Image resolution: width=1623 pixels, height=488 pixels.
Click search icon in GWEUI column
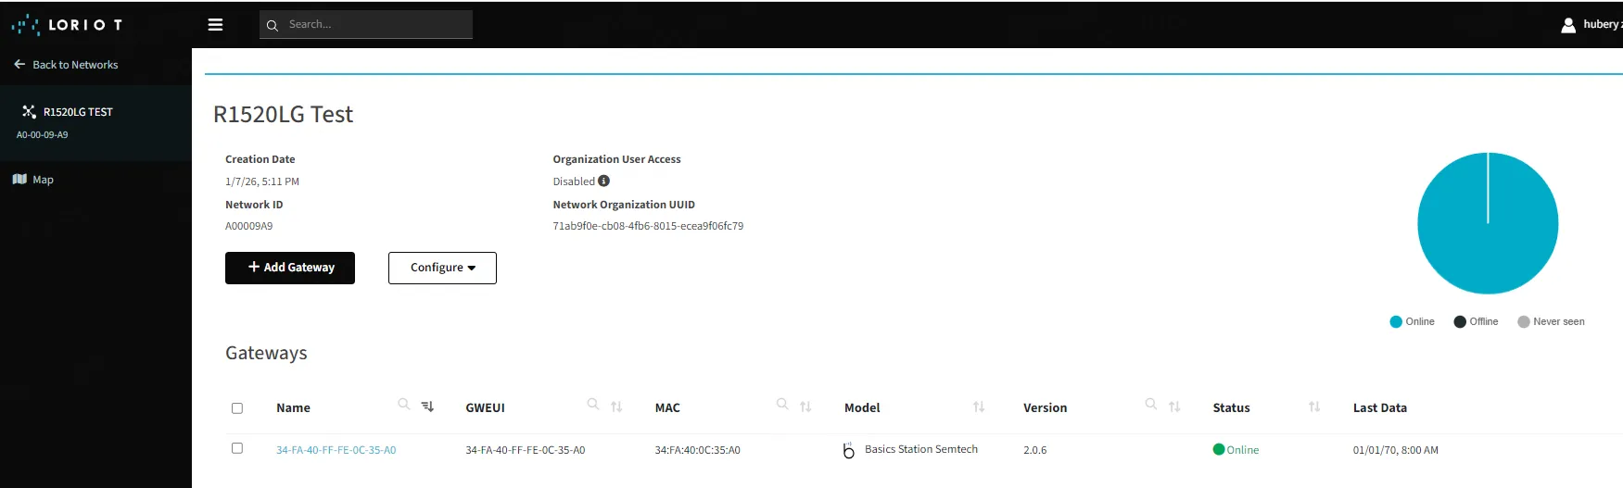(x=593, y=405)
